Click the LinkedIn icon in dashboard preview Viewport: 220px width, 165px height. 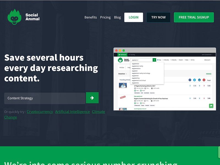click(199, 80)
